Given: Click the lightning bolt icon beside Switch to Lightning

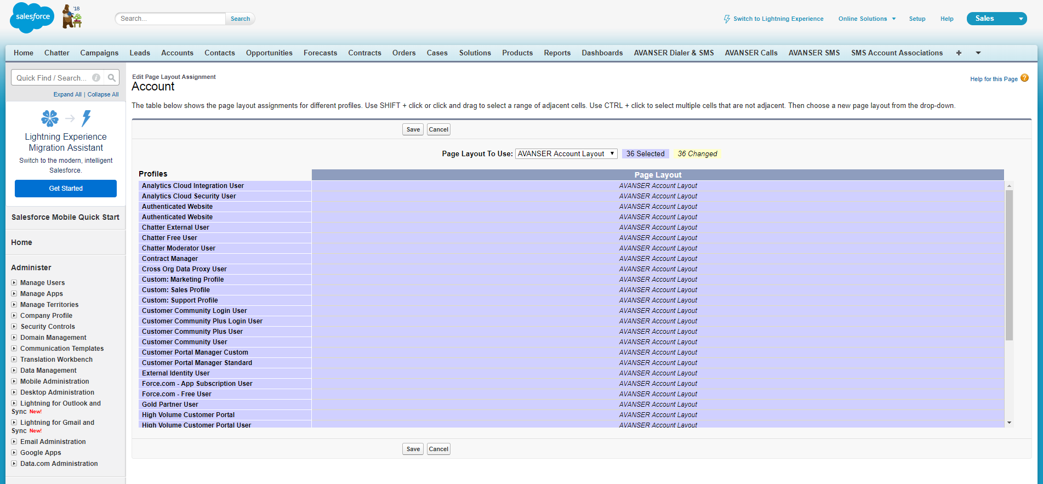Looking at the screenshot, I should pos(727,19).
